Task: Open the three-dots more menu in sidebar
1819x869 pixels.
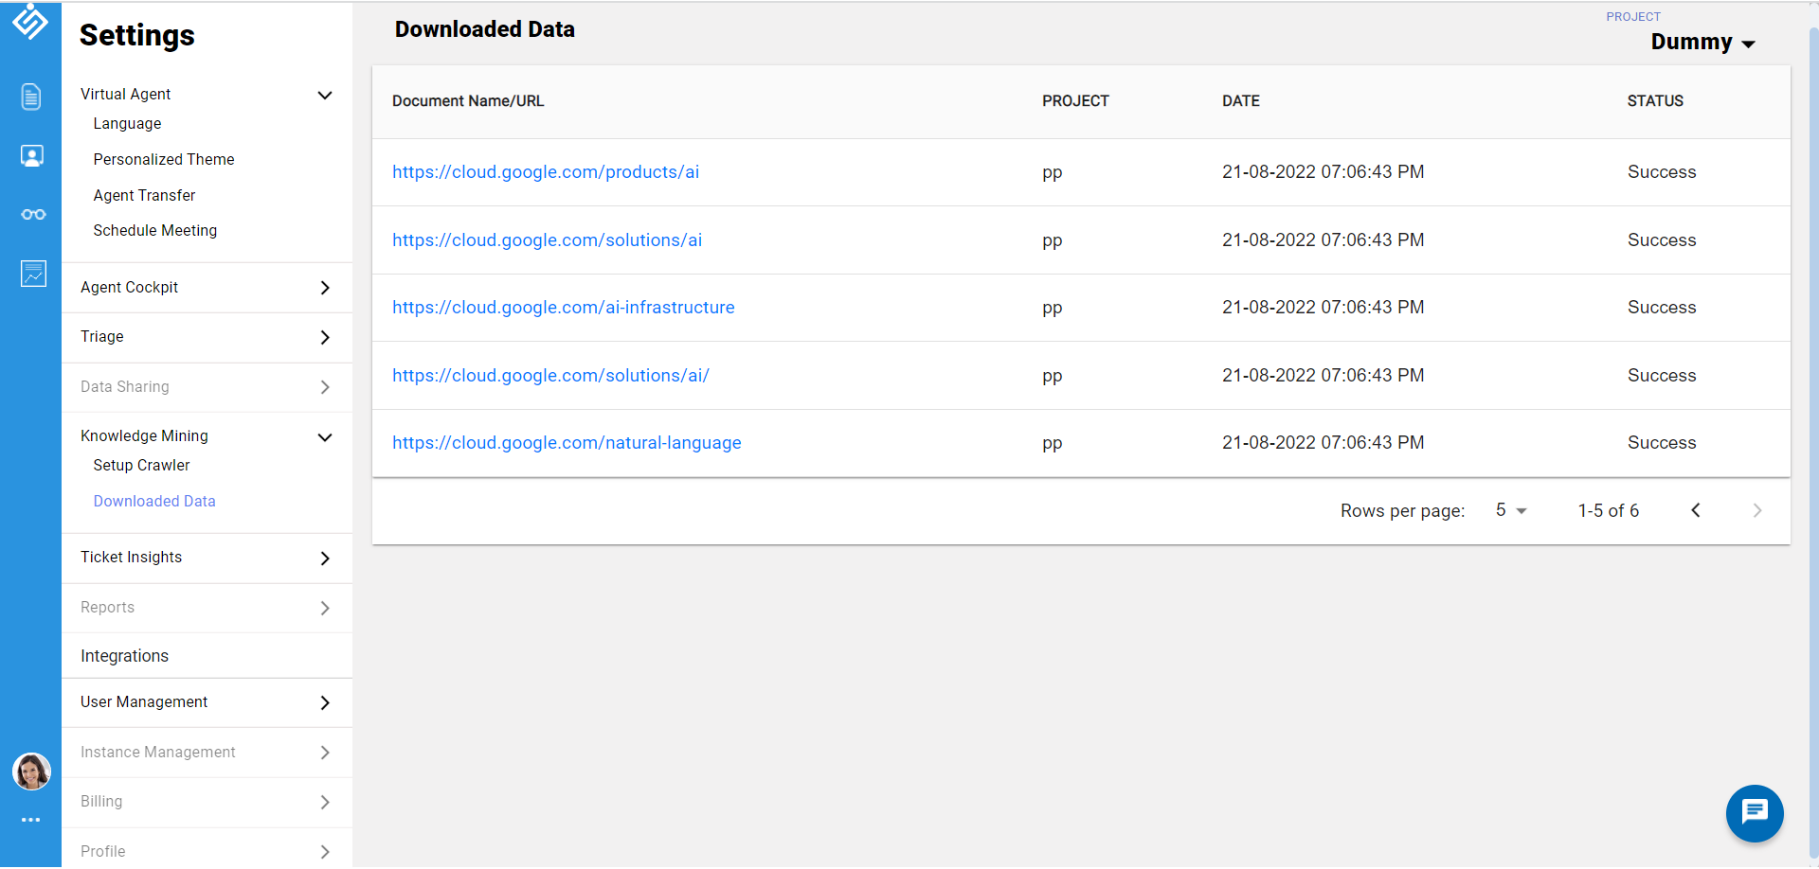Action: (x=31, y=820)
